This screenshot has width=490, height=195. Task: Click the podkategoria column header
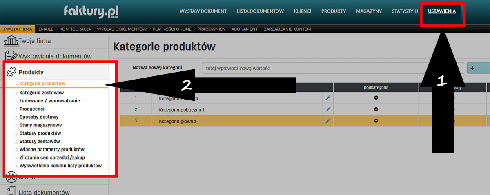pyautogui.click(x=376, y=87)
